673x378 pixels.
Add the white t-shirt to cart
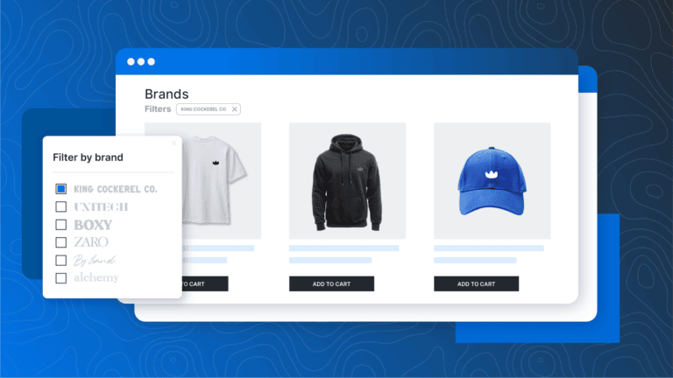(205, 283)
